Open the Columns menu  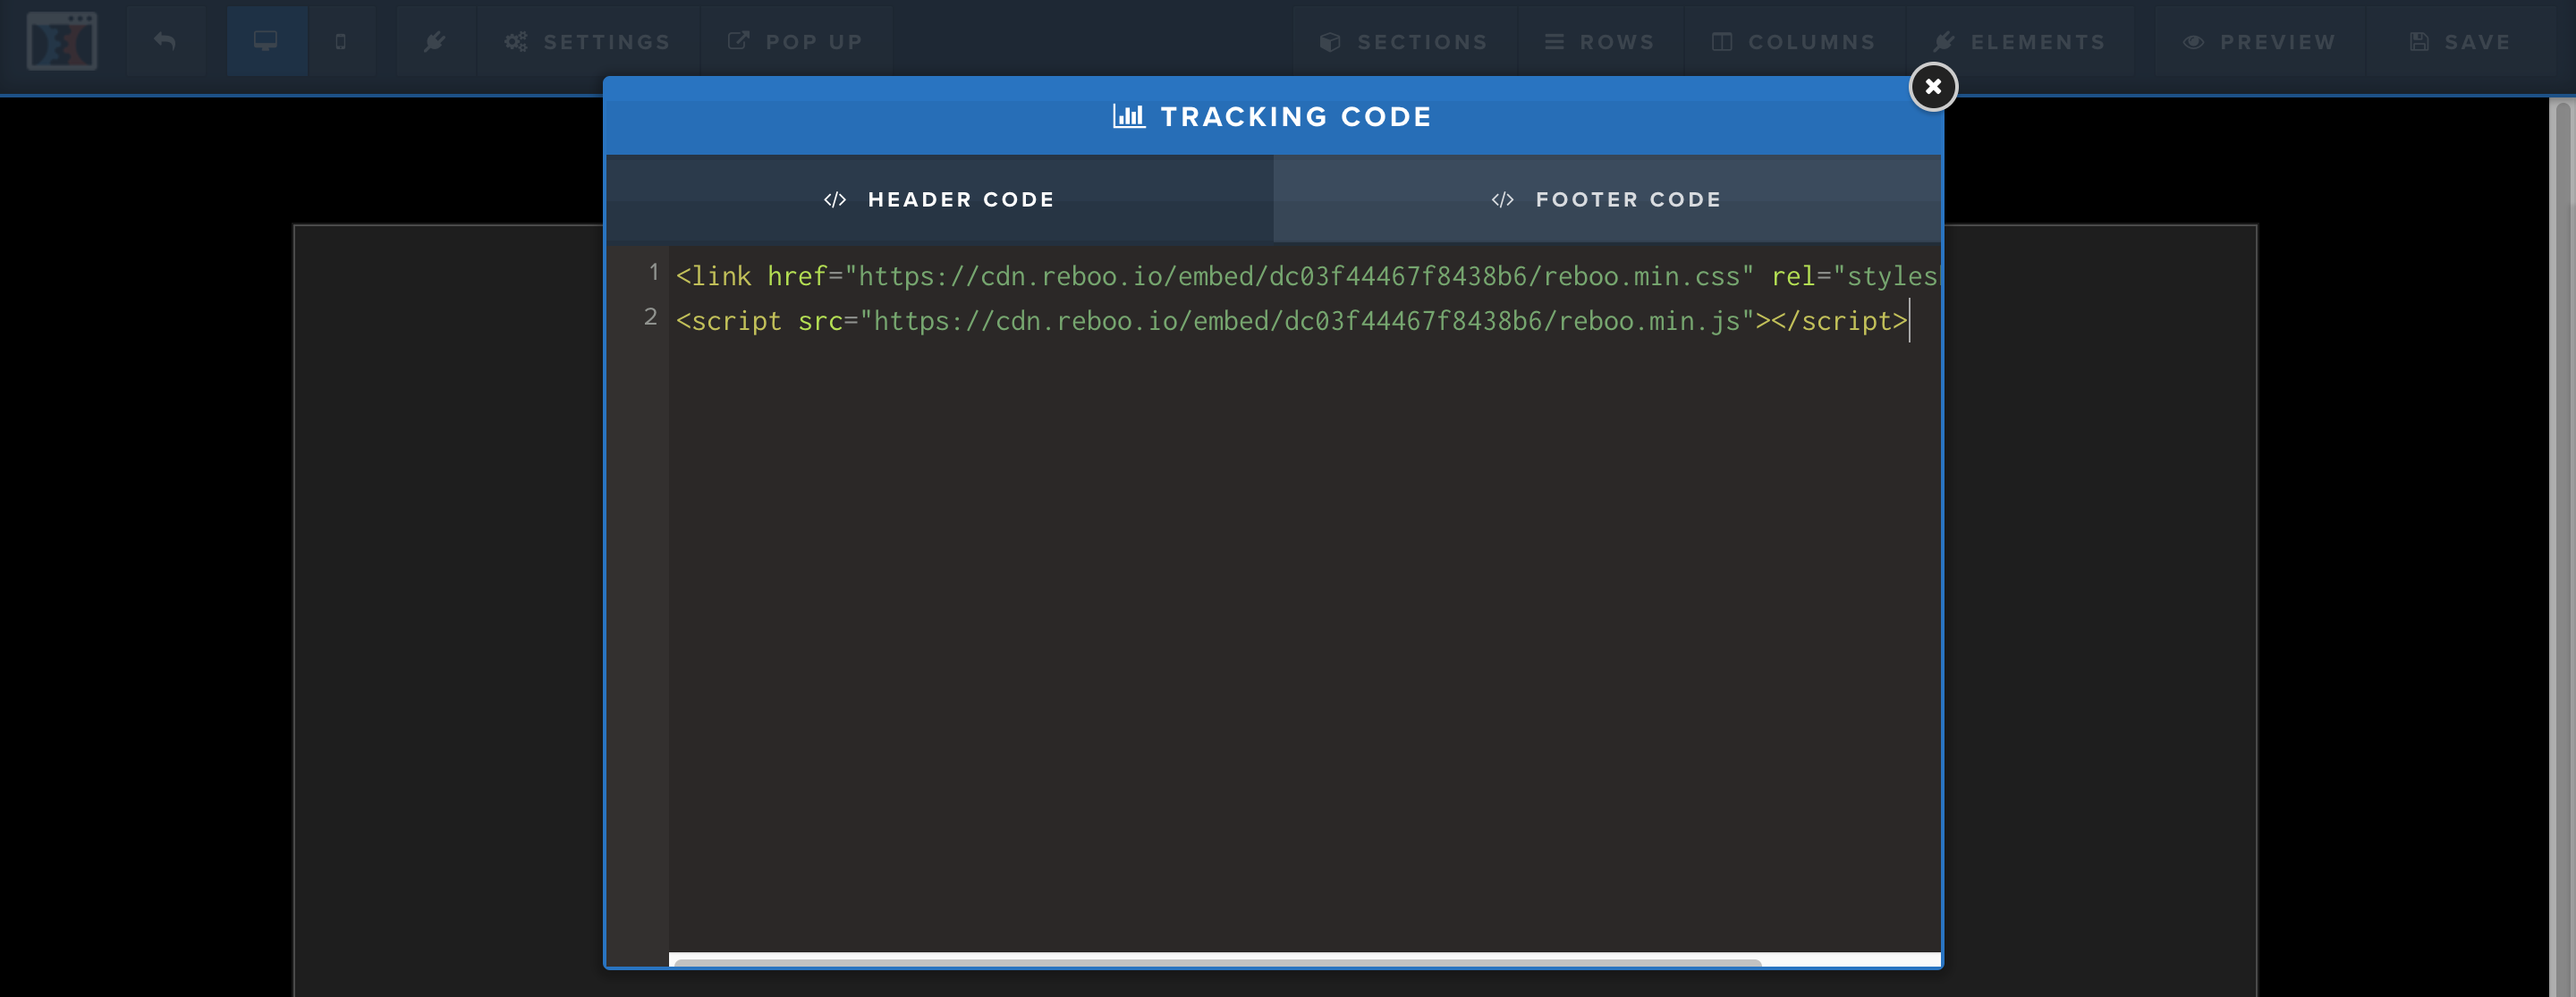[x=1794, y=42]
